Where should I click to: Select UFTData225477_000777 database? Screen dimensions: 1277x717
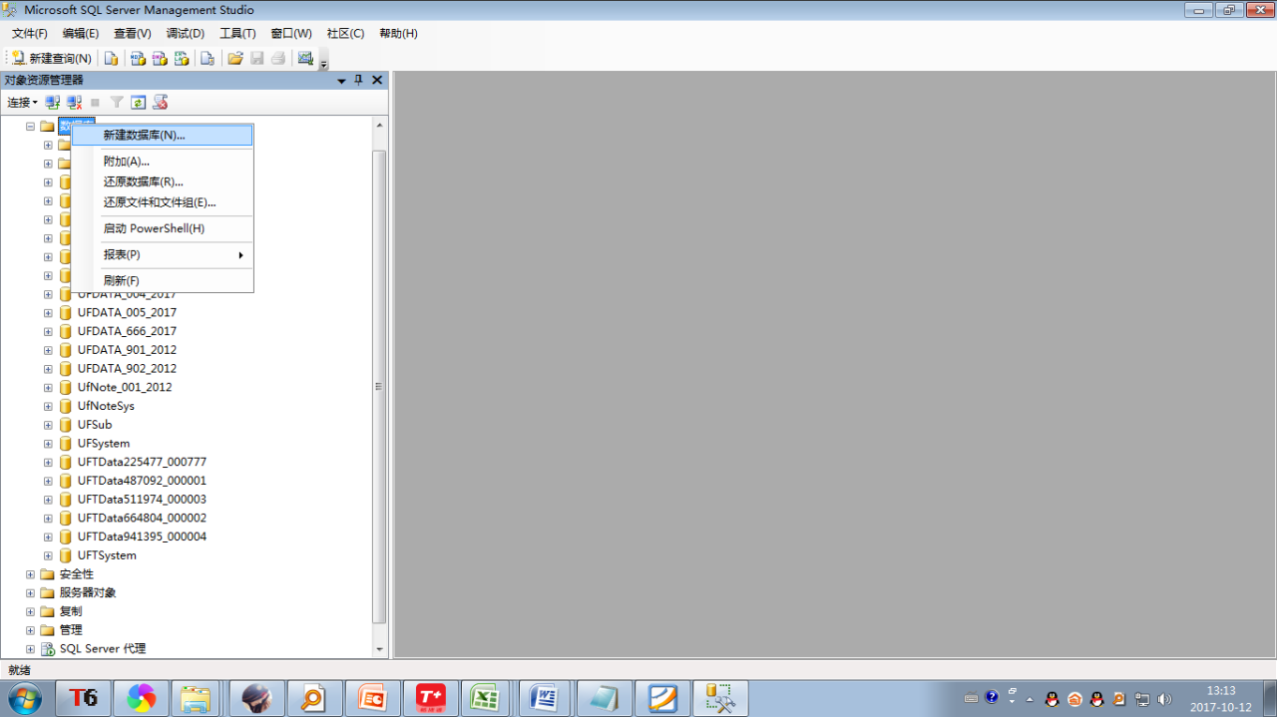pyautogui.click(x=142, y=463)
